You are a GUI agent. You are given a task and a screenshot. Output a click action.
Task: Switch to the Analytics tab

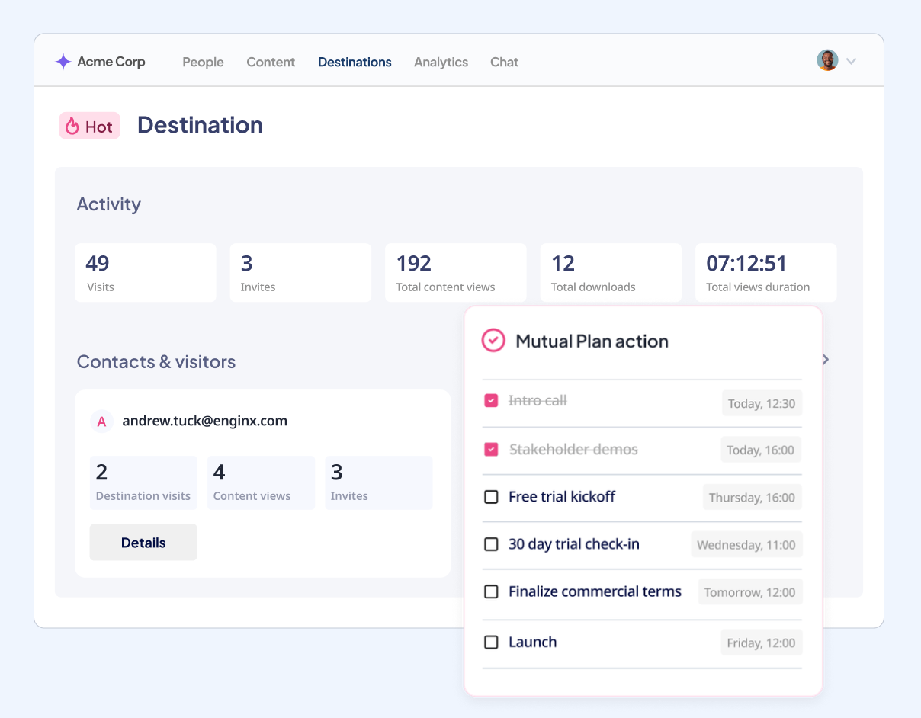441,63
